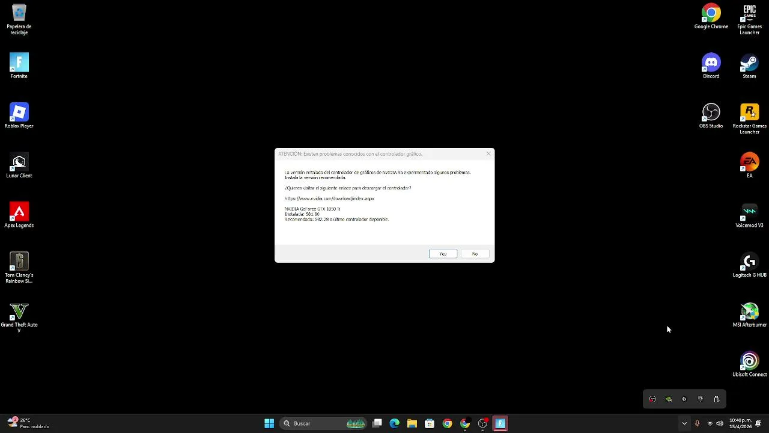Open the Windows Start menu
The width and height of the screenshot is (769, 433).
[269, 423]
